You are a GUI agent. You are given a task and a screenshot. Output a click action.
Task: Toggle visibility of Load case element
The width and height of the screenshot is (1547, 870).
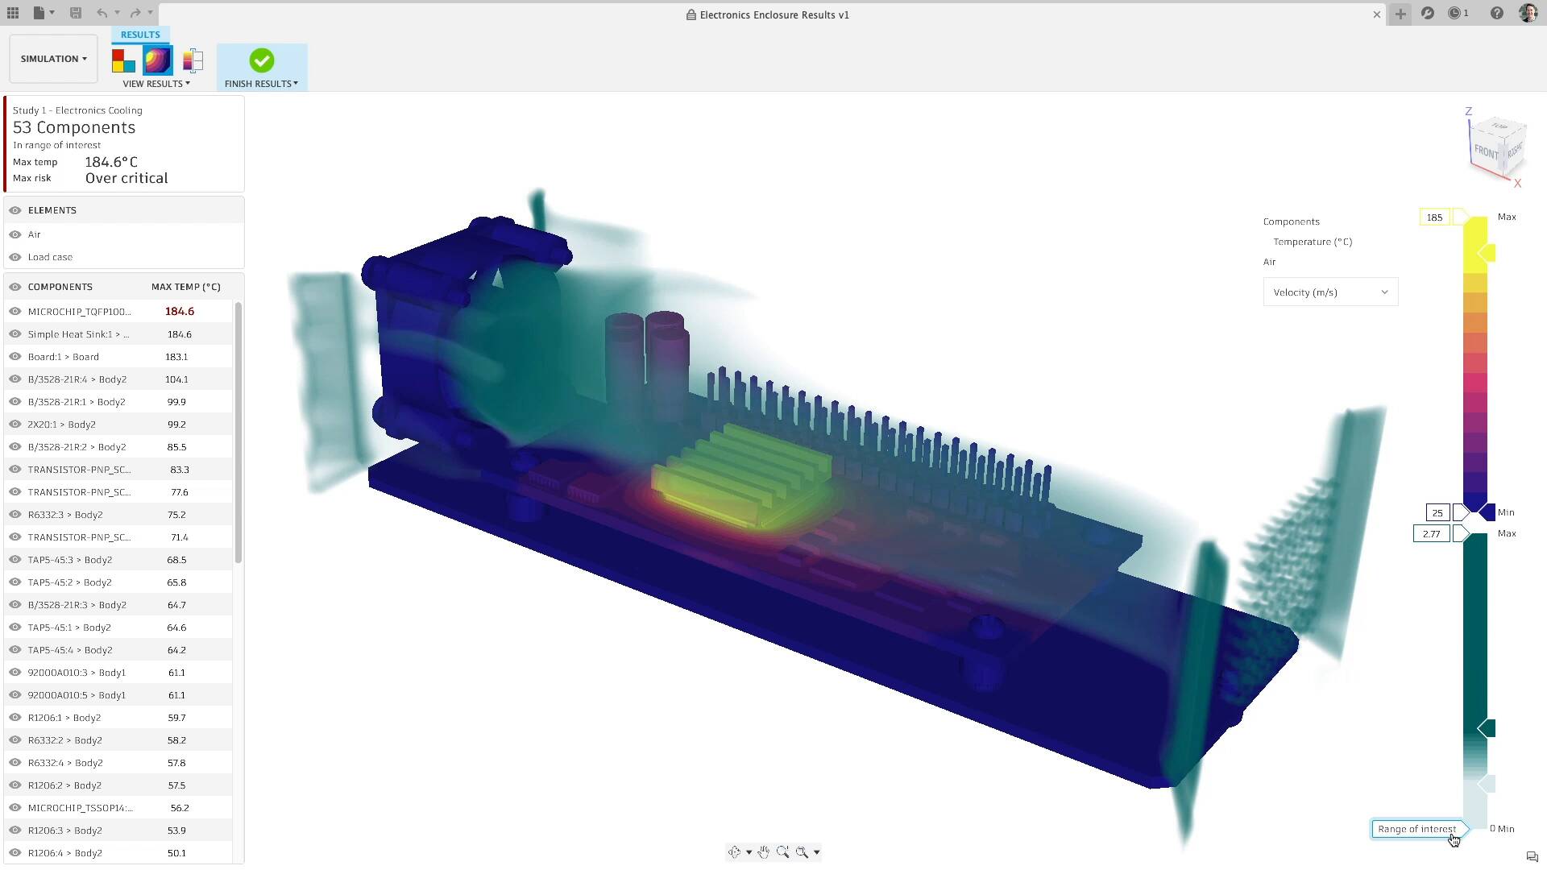coord(15,257)
